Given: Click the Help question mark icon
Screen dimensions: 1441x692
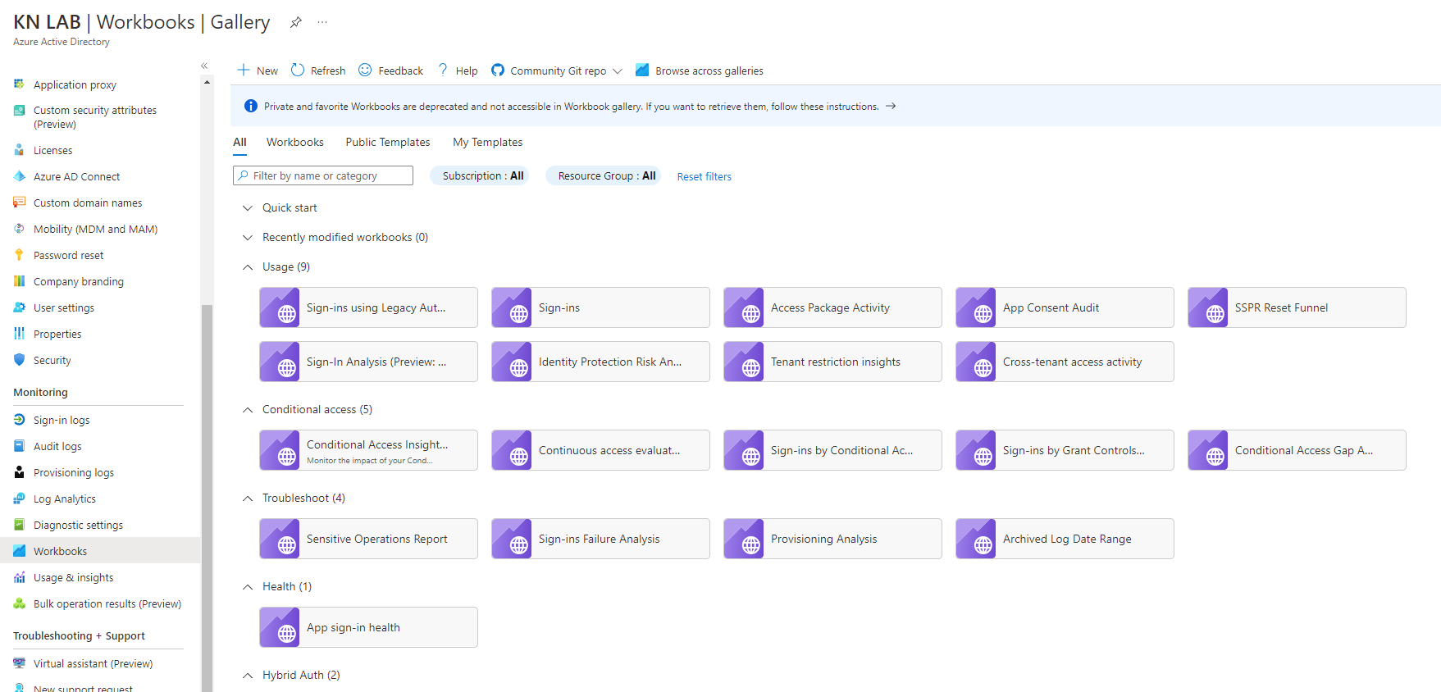Looking at the screenshot, I should click(443, 71).
